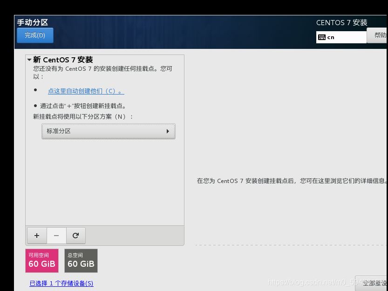Click the 在您为 CentOS 7 安装创建挂载点后 message

[292, 181]
